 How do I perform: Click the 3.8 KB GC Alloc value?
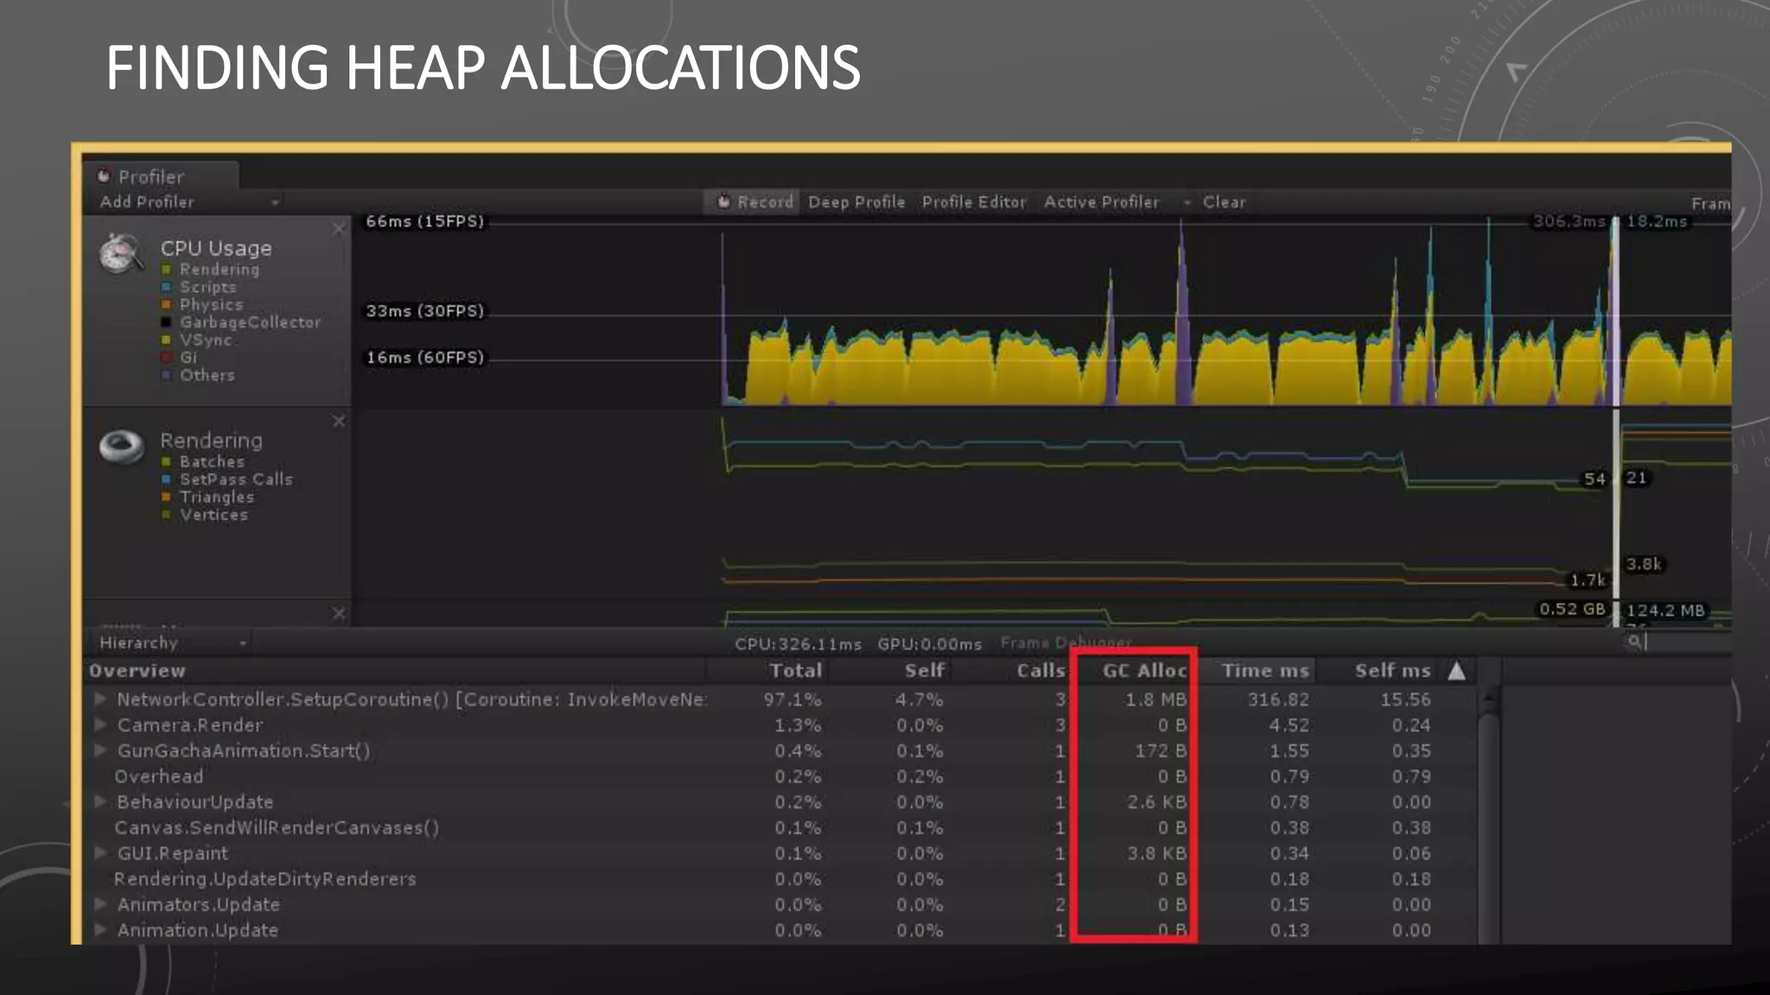pyautogui.click(x=1157, y=853)
